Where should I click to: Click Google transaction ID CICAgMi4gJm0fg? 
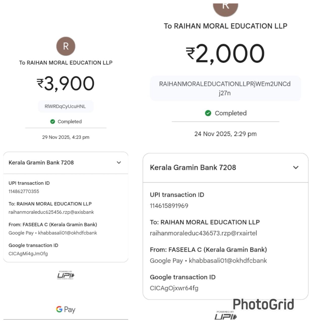[x=28, y=254]
